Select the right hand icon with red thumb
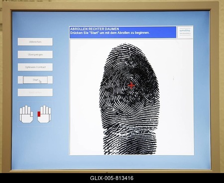The height and width of the screenshot is (183, 224). click(x=44, y=114)
